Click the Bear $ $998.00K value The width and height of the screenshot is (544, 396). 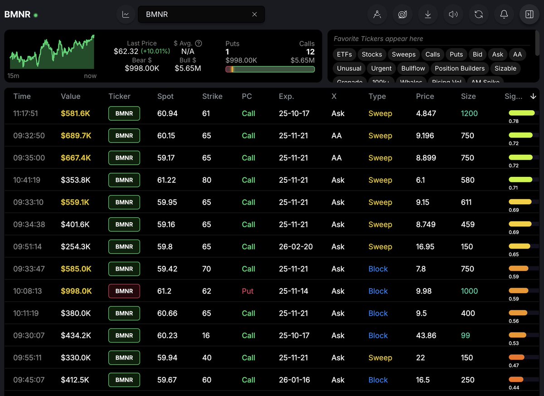click(142, 68)
